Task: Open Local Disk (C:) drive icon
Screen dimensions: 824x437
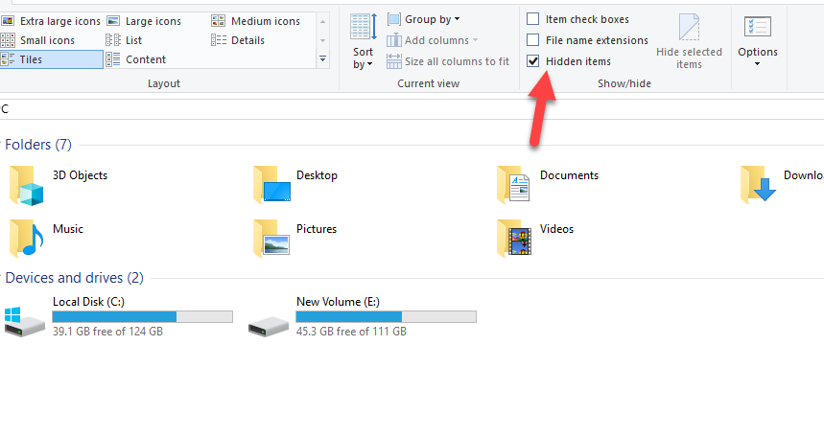Action: [x=24, y=320]
